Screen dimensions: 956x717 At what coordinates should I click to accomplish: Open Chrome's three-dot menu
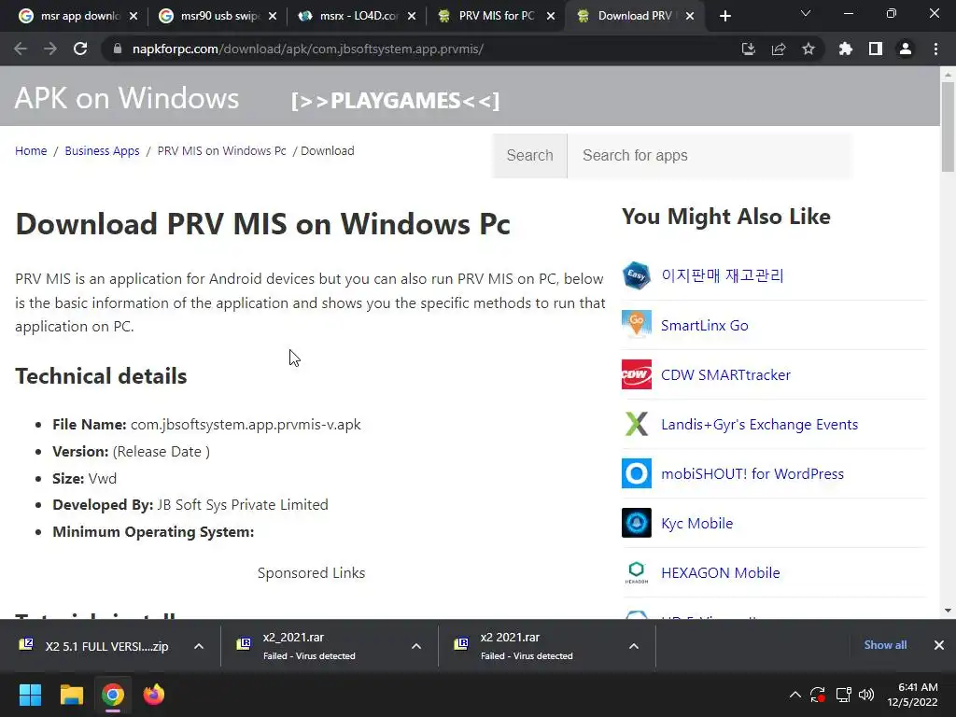(x=935, y=49)
